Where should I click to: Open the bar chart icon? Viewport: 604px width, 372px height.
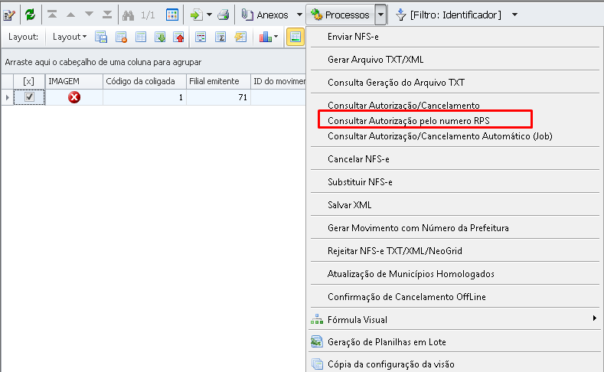pos(266,37)
